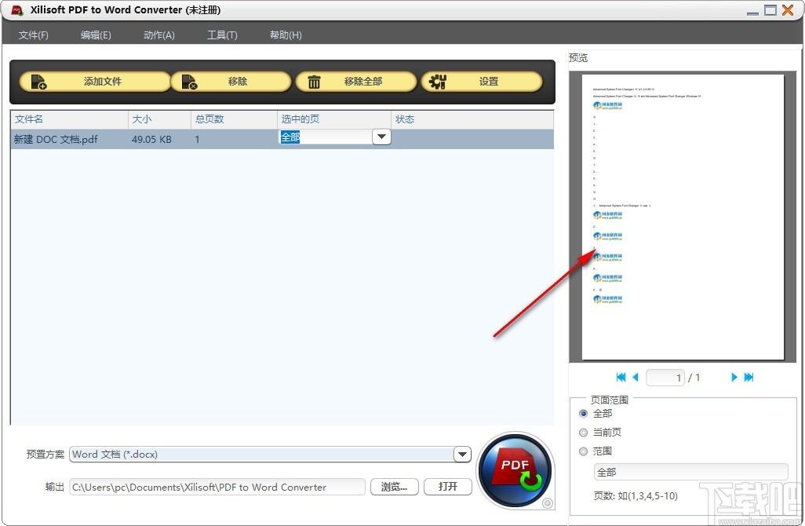Open the Edit (编辑) menu
The width and height of the screenshot is (805, 526).
[x=96, y=35]
